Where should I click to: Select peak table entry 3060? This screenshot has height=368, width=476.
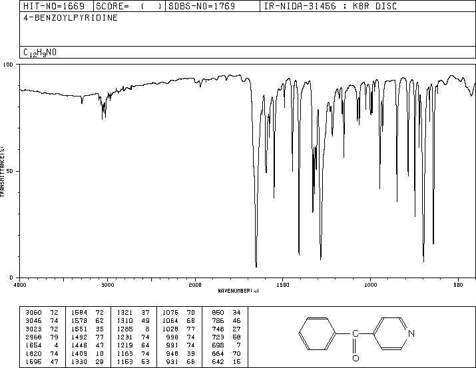tap(34, 313)
